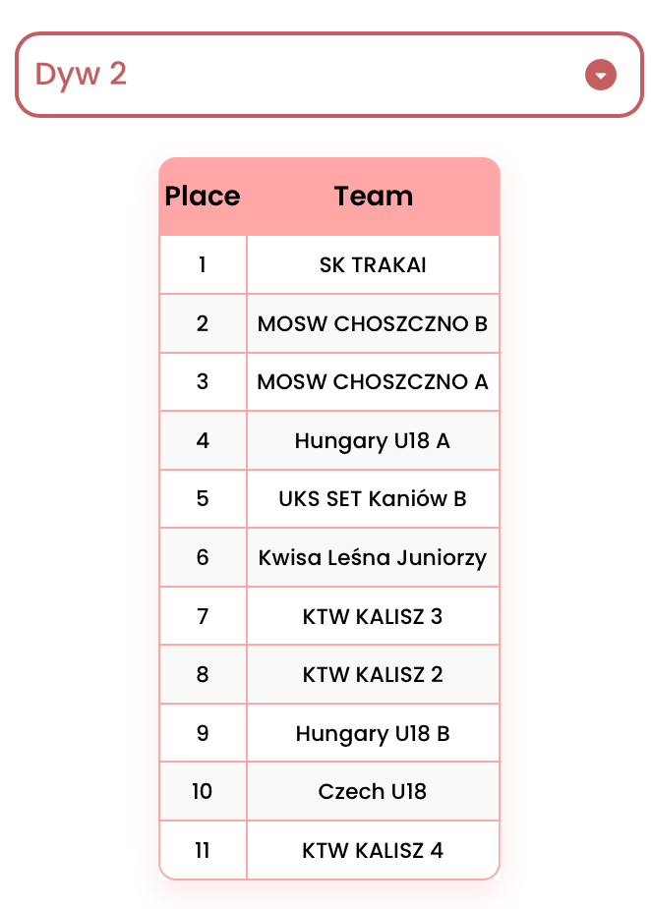Click KTW KALISZ 3 team cell
651x909 pixels.
click(373, 616)
